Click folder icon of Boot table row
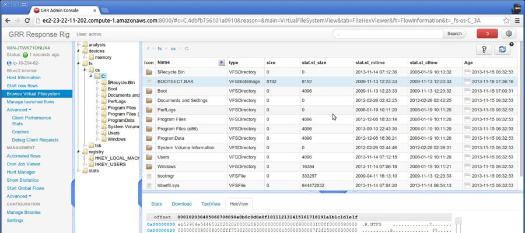The width and height of the screenshot is (525, 233). pos(149,91)
